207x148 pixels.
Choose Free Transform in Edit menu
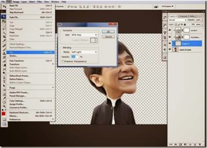click(31, 61)
